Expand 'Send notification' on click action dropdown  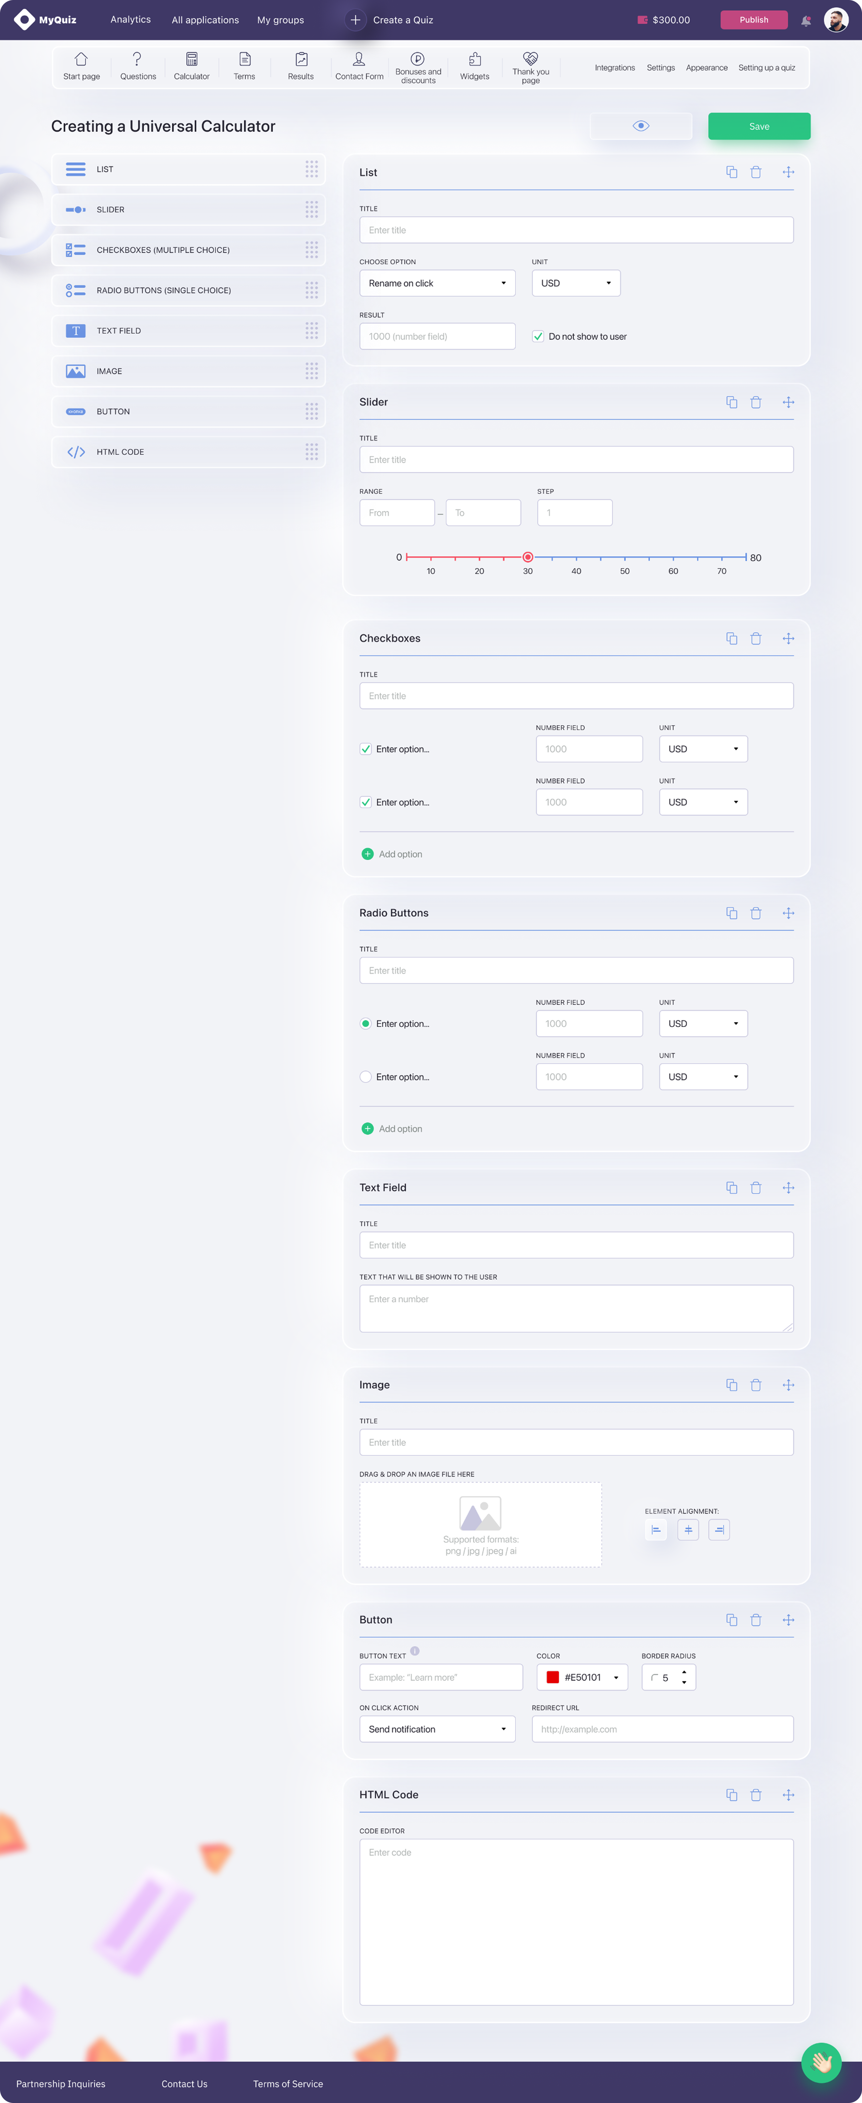pos(437,1729)
